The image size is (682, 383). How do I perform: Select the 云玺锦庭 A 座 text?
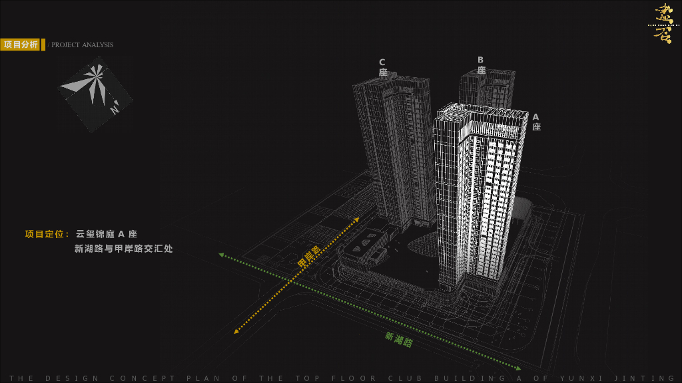[107, 234]
